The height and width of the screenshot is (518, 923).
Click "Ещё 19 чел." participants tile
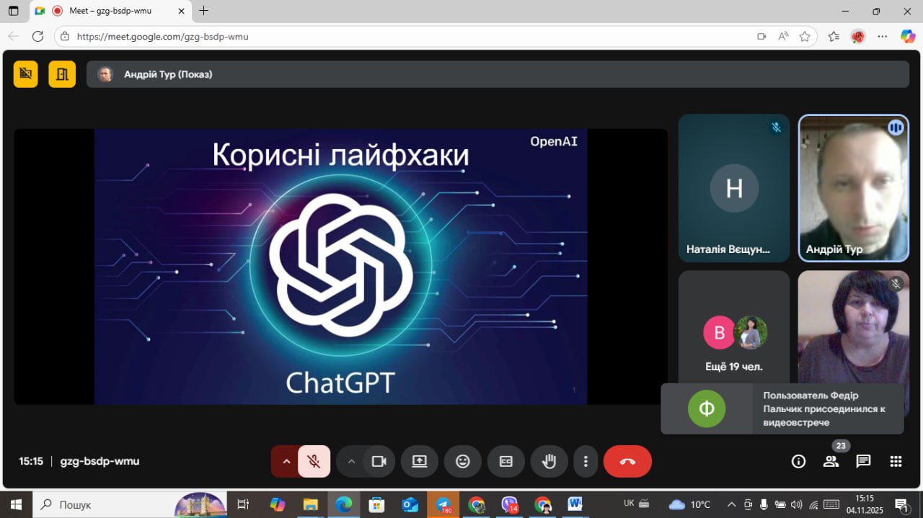point(733,342)
